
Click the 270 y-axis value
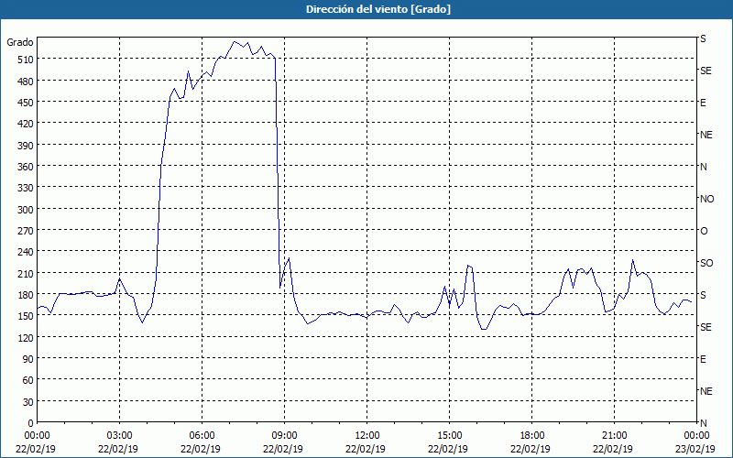[27, 231]
